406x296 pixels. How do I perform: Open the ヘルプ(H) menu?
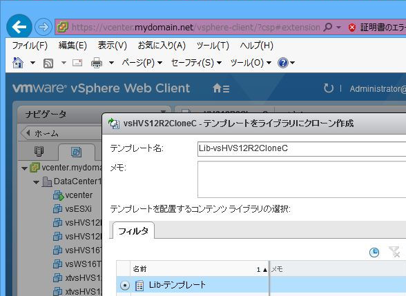(256, 46)
